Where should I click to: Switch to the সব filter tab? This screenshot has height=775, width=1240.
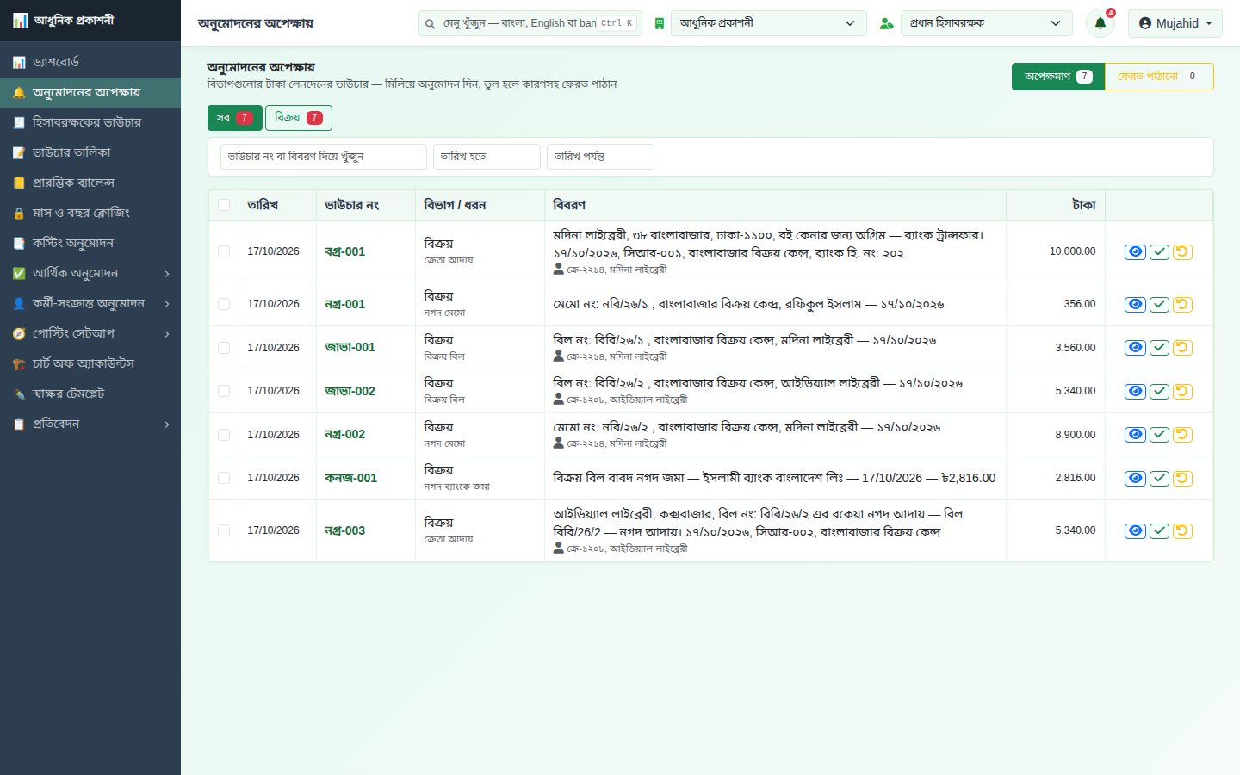[234, 118]
